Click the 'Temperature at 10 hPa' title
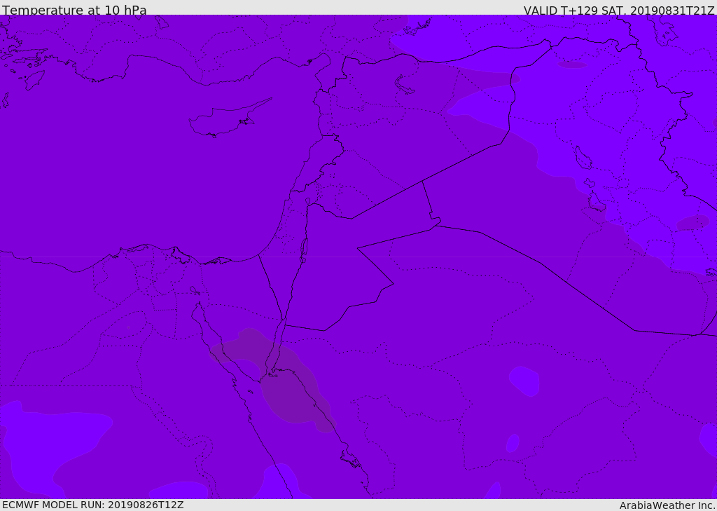The image size is (717, 511). coord(74,10)
